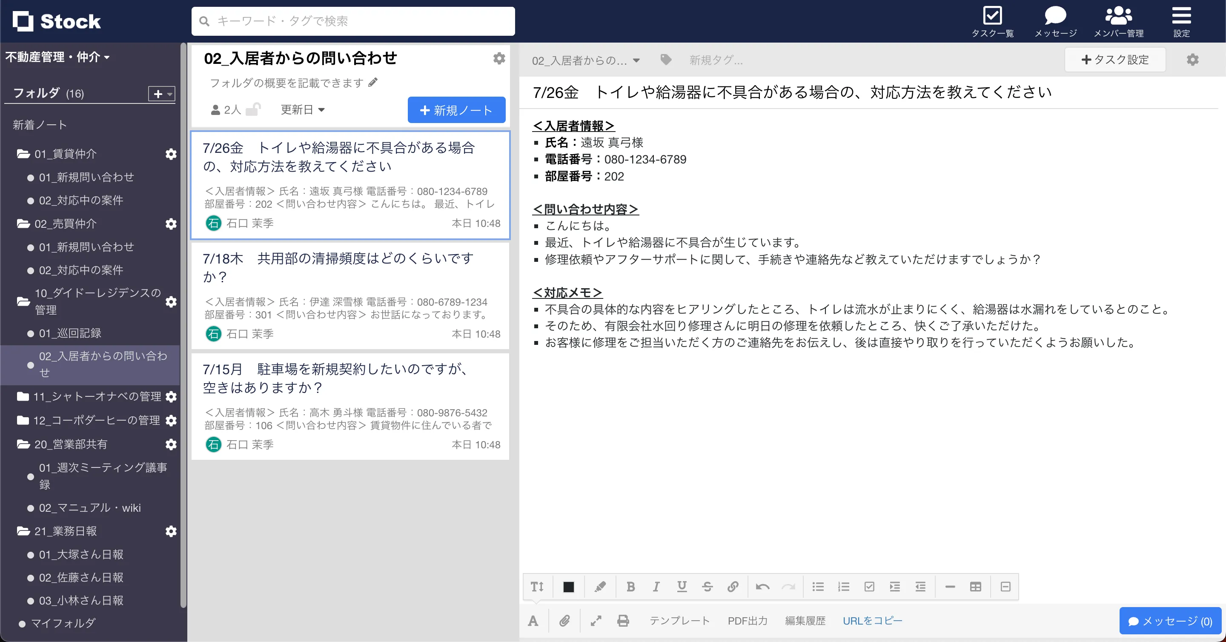Create a note with the 新規ノート button

pos(456,109)
